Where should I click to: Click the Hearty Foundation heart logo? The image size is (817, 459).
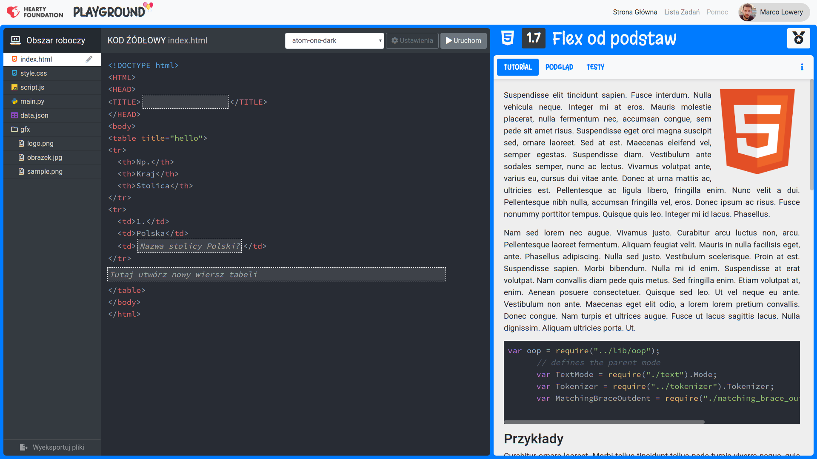(x=13, y=12)
